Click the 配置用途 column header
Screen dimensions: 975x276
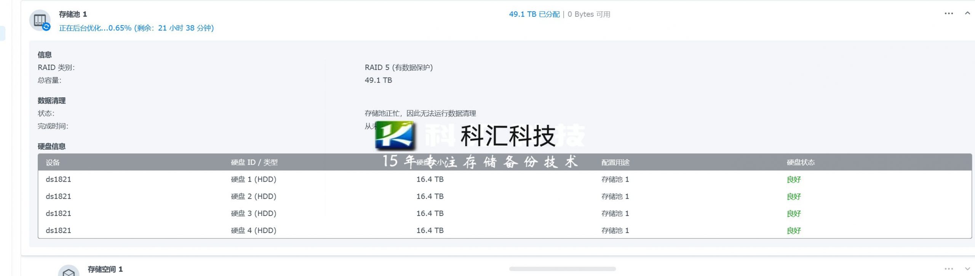(x=615, y=162)
